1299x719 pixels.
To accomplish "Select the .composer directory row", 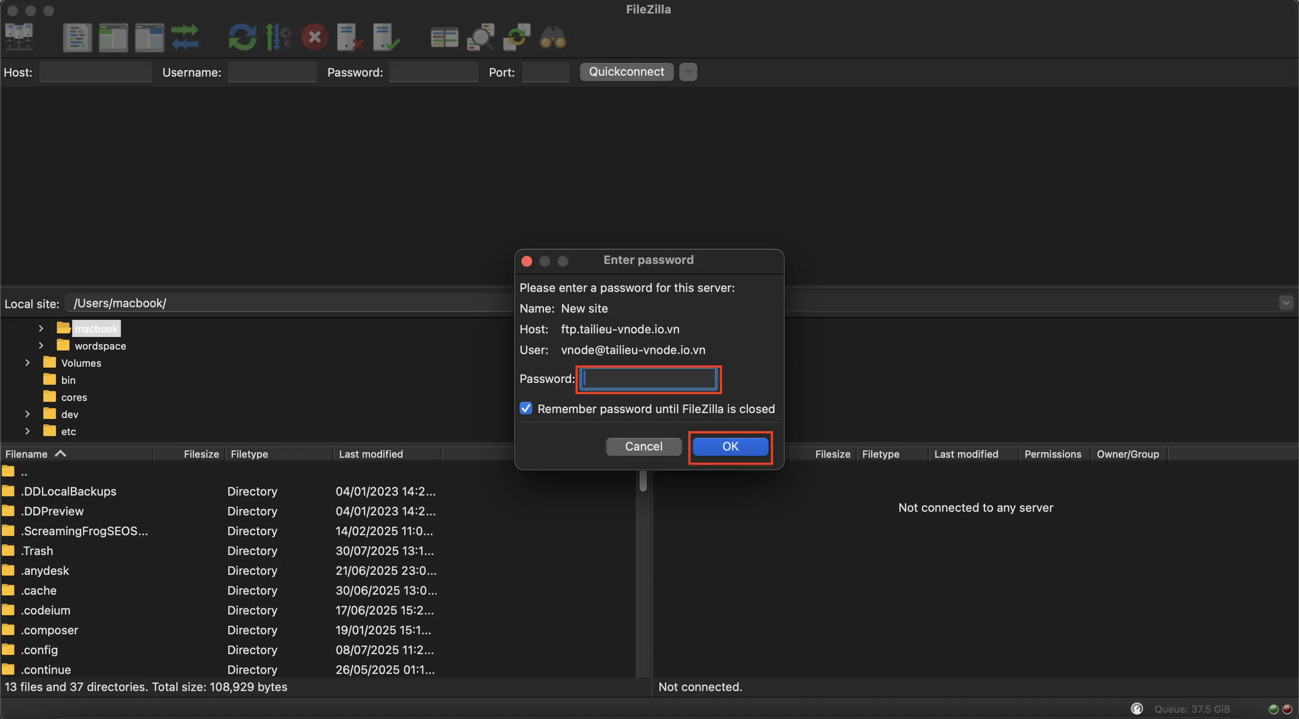I will (x=318, y=630).
